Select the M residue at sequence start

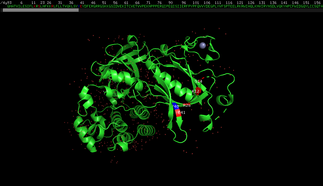(x=10, y=6)
